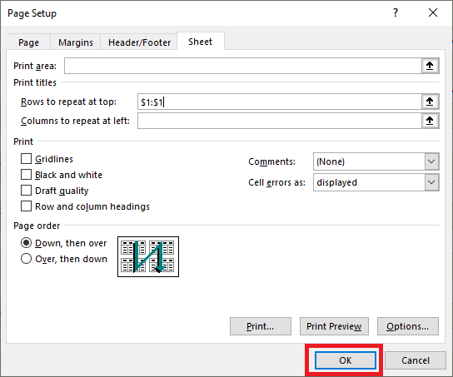Click the Columns to repeat range selector icon
The image size is (453, 377).
[430, 121]
